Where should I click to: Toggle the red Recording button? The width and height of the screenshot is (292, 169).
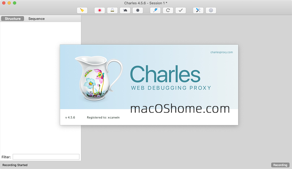pyautogui.click(x=100, y=11)
